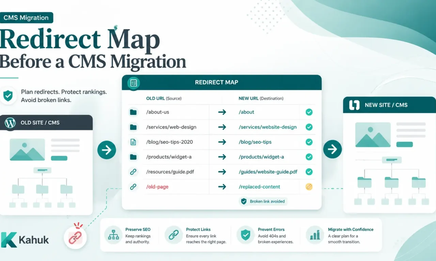Click the Kahuk logo

(x=25, y=240)
